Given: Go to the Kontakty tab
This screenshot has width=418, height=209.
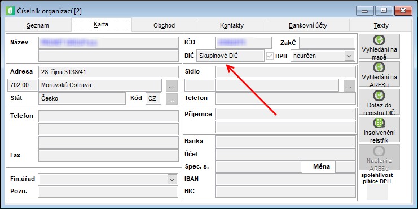Looking at the screenshot, I should point(232,25).
